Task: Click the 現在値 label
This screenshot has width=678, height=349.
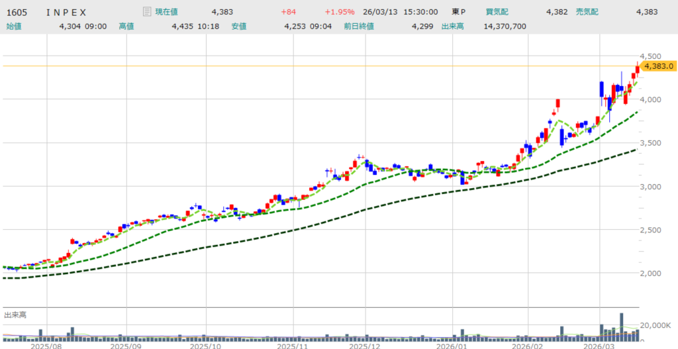Action: click(x=168, y=11)
